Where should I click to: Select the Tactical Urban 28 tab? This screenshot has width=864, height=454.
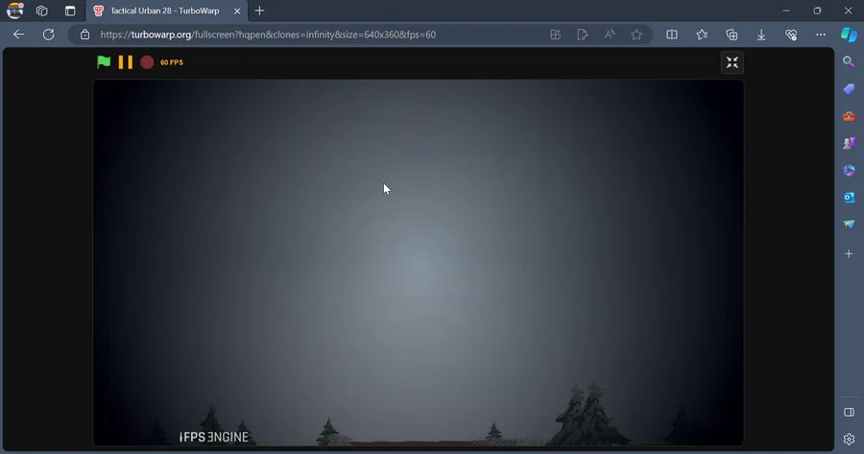164,11
